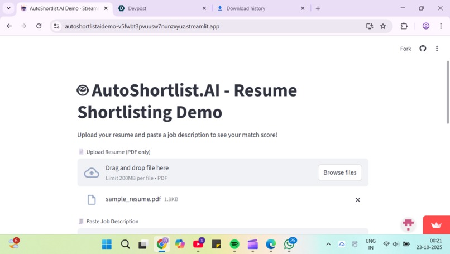
Task: Focus the address bar URL
Action: pos(142,26)
